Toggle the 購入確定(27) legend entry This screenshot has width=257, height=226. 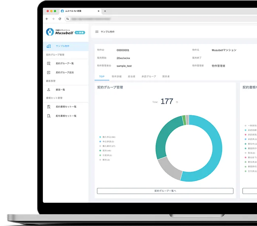tap(109, 146)
